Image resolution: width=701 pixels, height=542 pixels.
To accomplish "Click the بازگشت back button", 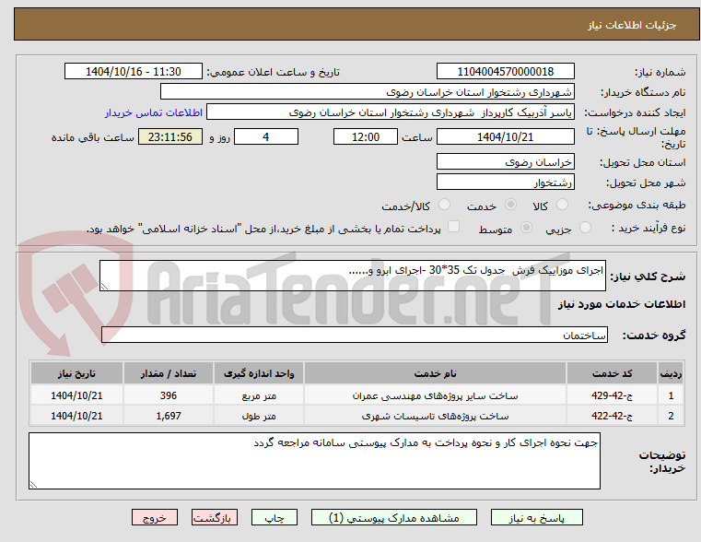I will 214,518.
